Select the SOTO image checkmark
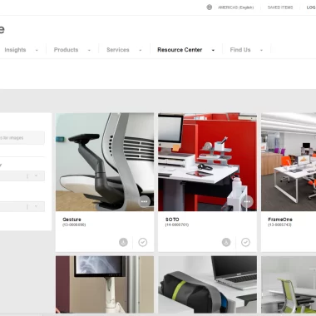316x316 pixels. (x=245, y=242)
